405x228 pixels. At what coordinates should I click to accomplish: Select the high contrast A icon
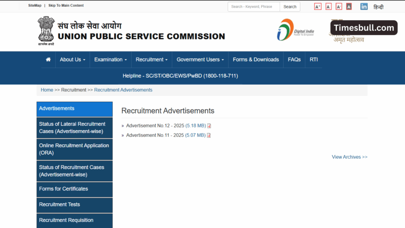pyautogui.click(x=349, y=7)
